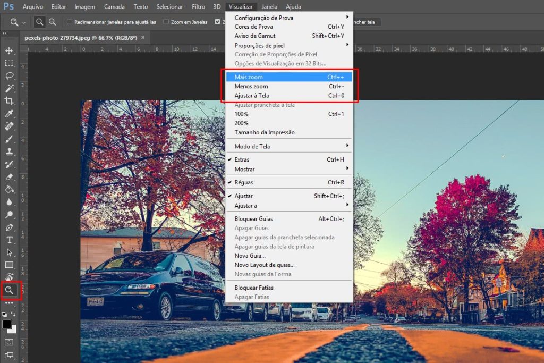
Task: Select the History Brush tool
Action: [10, 164]
